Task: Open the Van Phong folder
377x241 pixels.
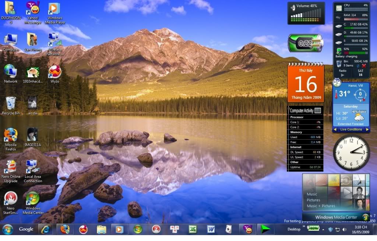Action: point(33,43)
